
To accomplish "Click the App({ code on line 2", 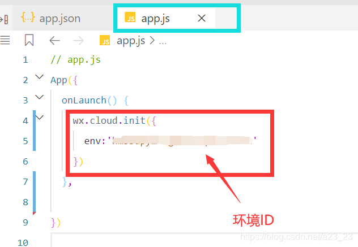I will click(x=64, y=80).
